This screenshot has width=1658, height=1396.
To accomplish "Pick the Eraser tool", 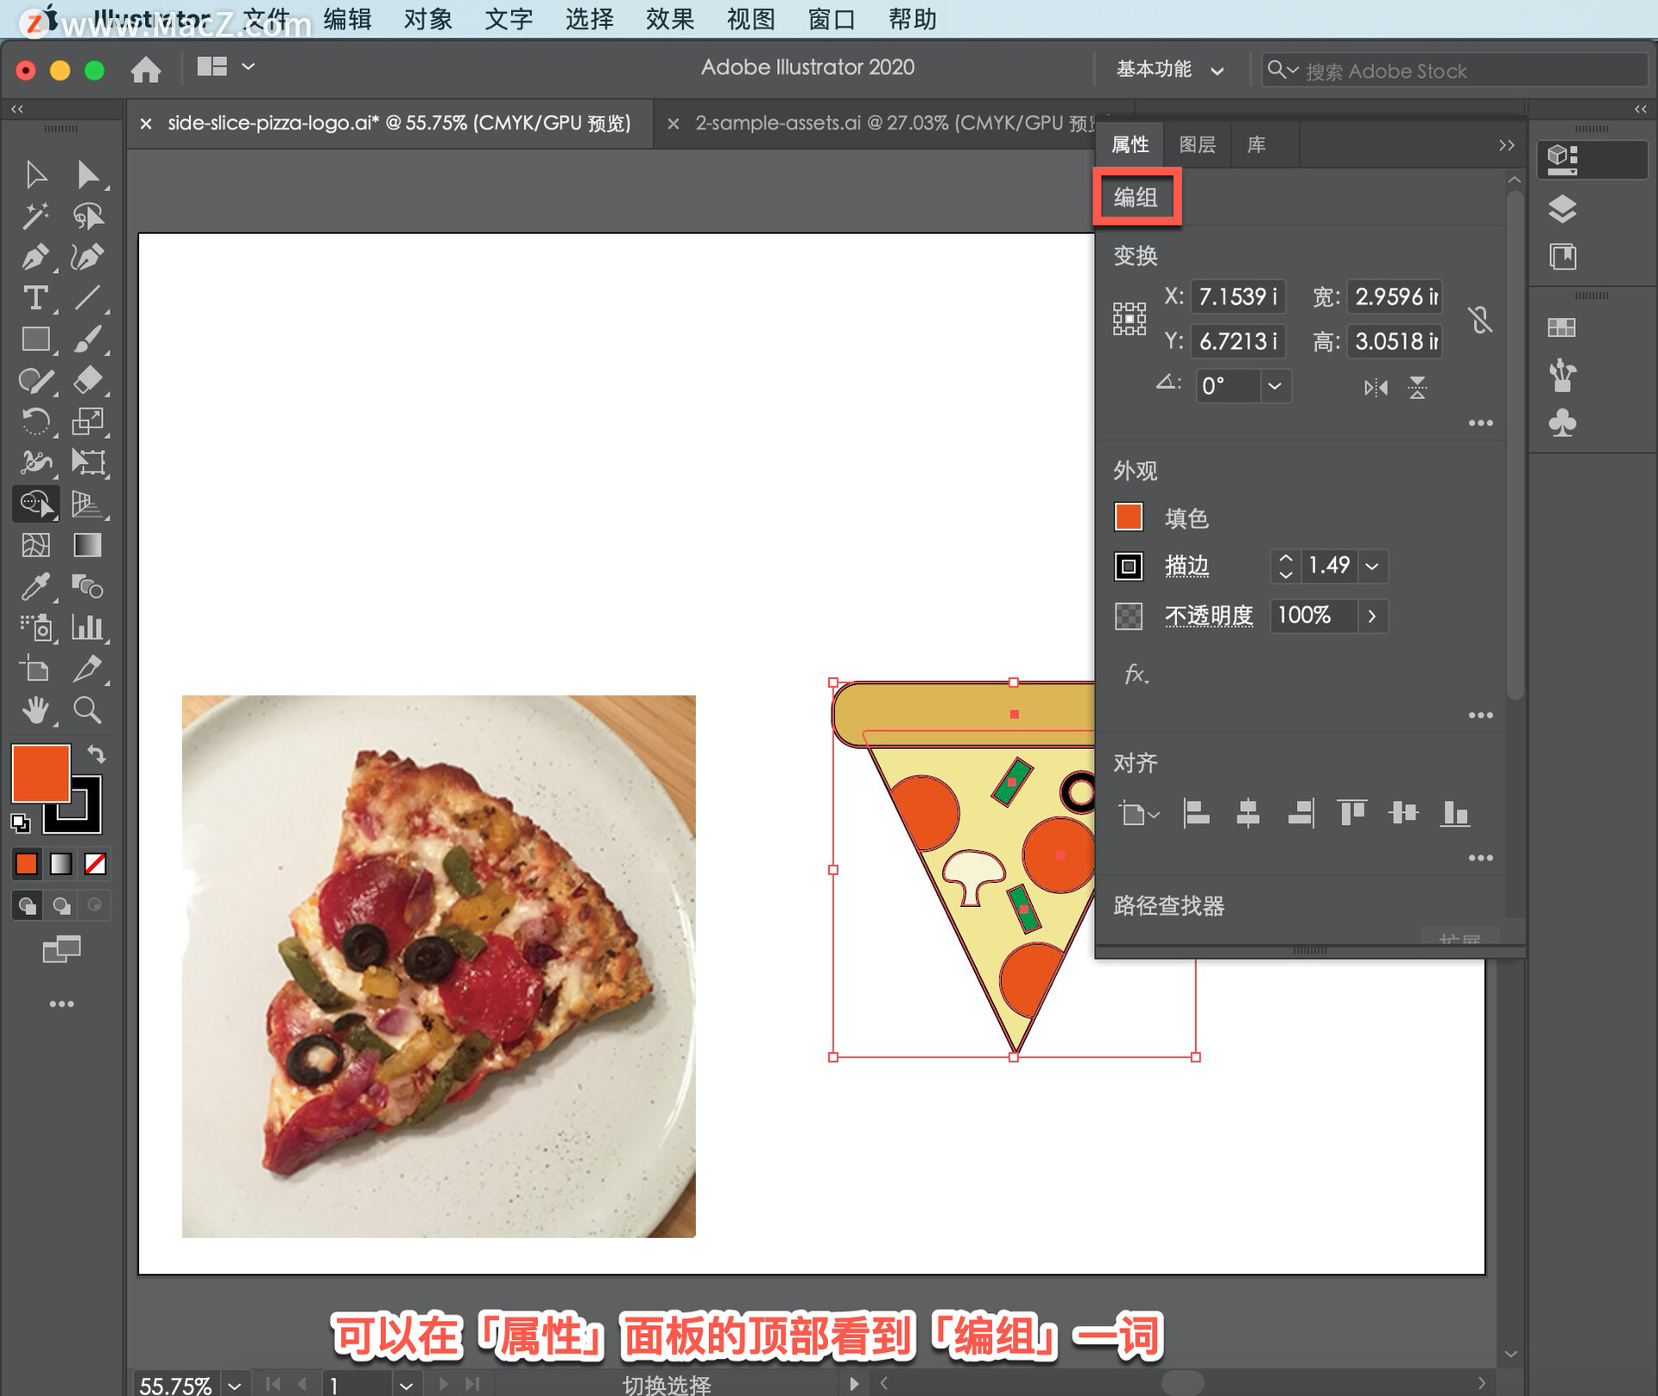I will tap(87, 380).
